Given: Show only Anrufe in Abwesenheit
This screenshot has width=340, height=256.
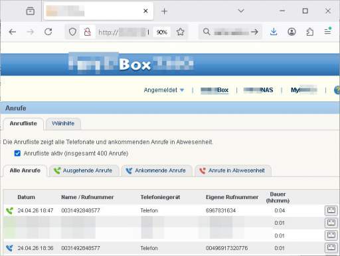Looking at the screenshot, I should click(x=233, y=170).
